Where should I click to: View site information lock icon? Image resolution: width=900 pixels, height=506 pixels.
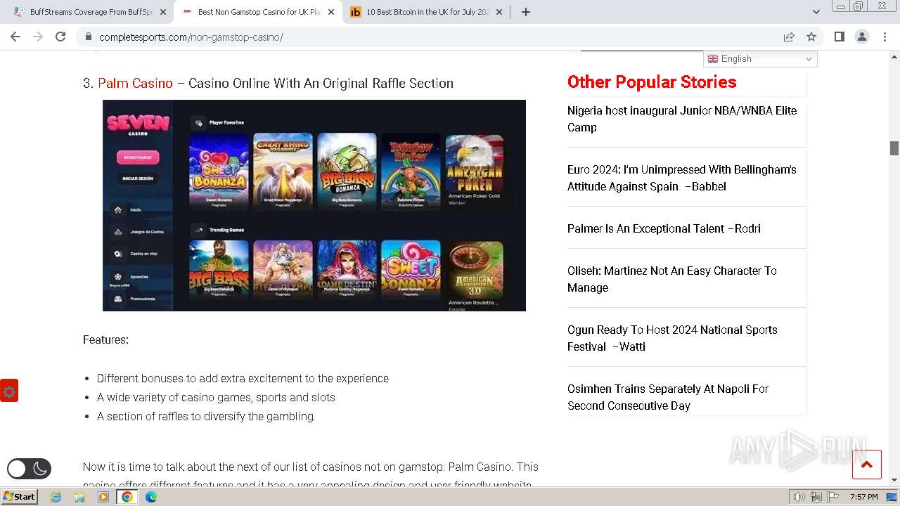pos(88,37)
